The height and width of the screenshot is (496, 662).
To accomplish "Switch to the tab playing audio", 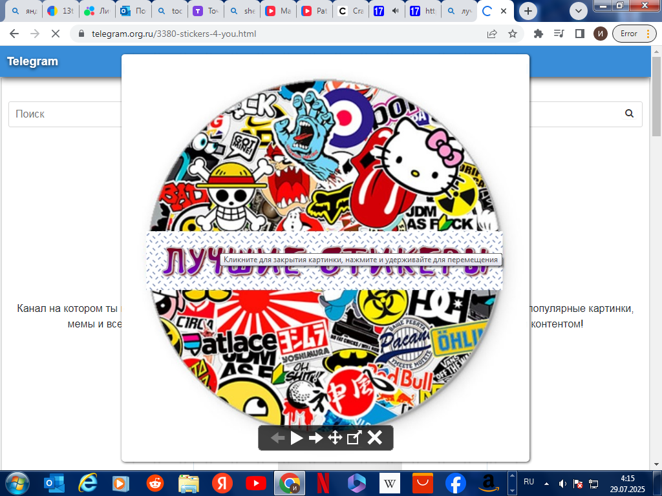I will 387,11.
